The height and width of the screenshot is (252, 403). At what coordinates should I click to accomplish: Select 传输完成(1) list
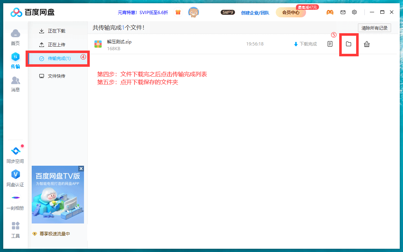(59, 58)
